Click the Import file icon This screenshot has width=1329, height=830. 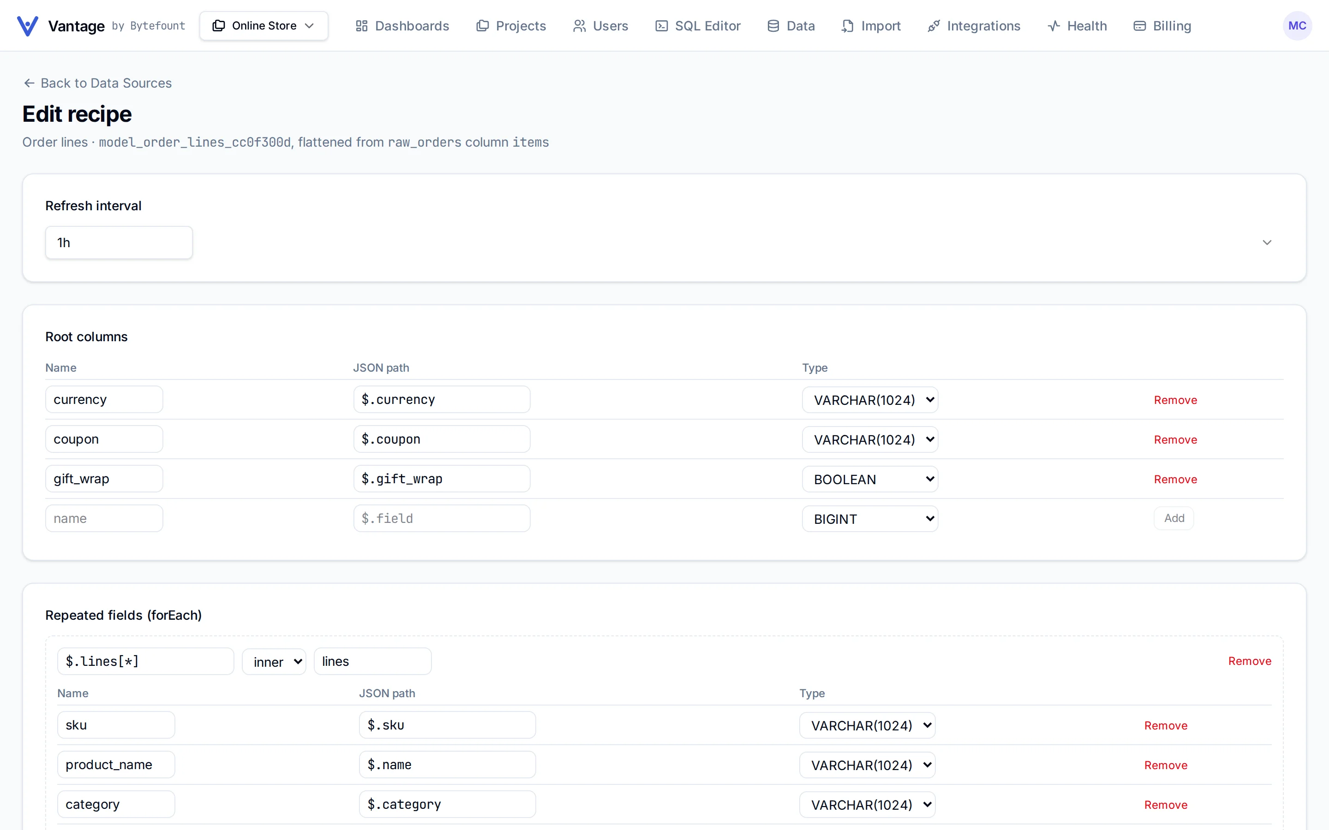(x=847, y=26)
